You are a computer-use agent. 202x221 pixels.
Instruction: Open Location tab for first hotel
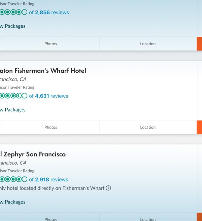pos(148,44)
